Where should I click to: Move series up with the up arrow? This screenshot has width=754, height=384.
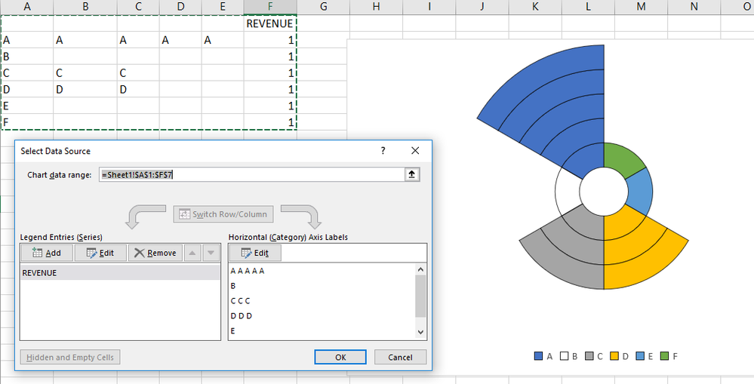click(x=192, y=253)
